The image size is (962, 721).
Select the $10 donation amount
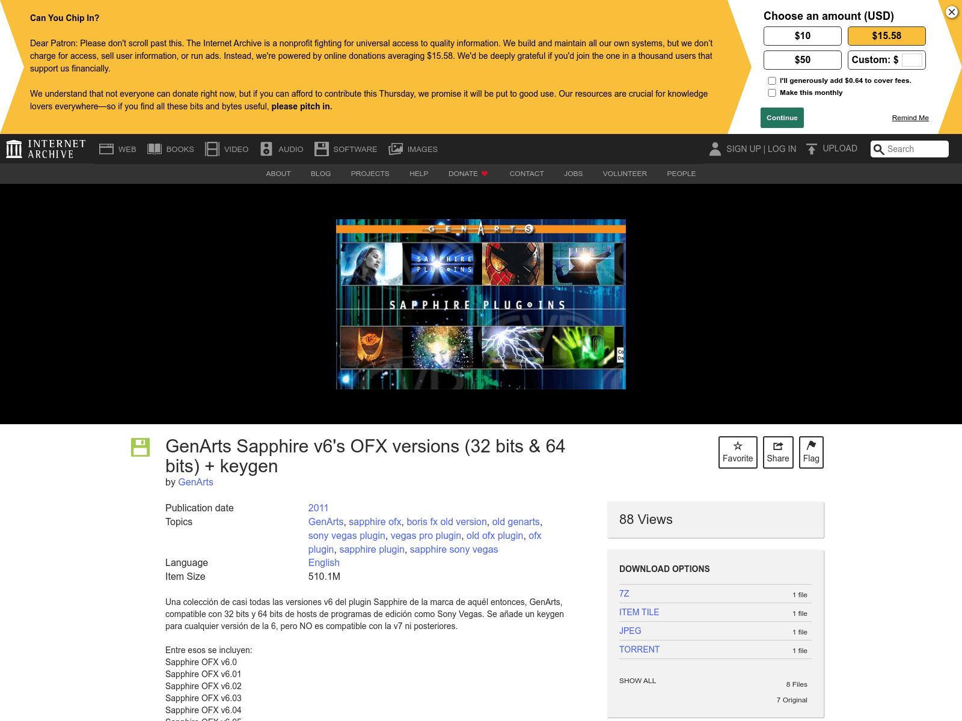coord(803,36)
